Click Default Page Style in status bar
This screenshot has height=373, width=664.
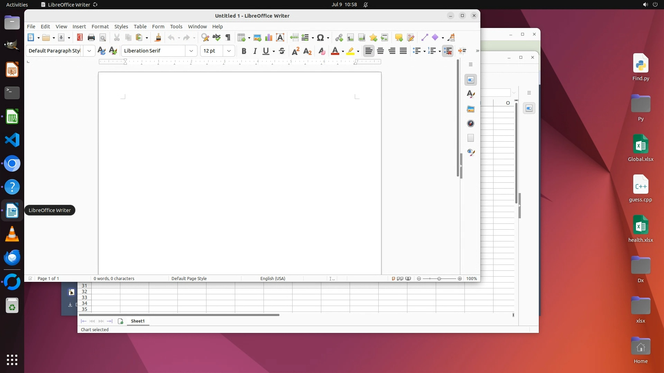tap(189, 279)
